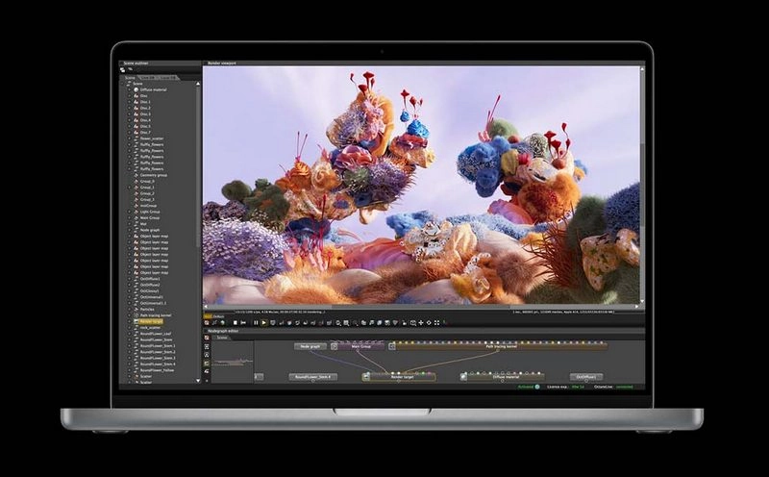Click the first icon in render viewport toolbar
This screenshot has height=477, width=769.
207,322
